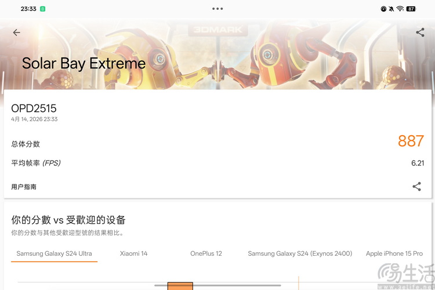Switch to the Xiaomi 14 tab

133,253
